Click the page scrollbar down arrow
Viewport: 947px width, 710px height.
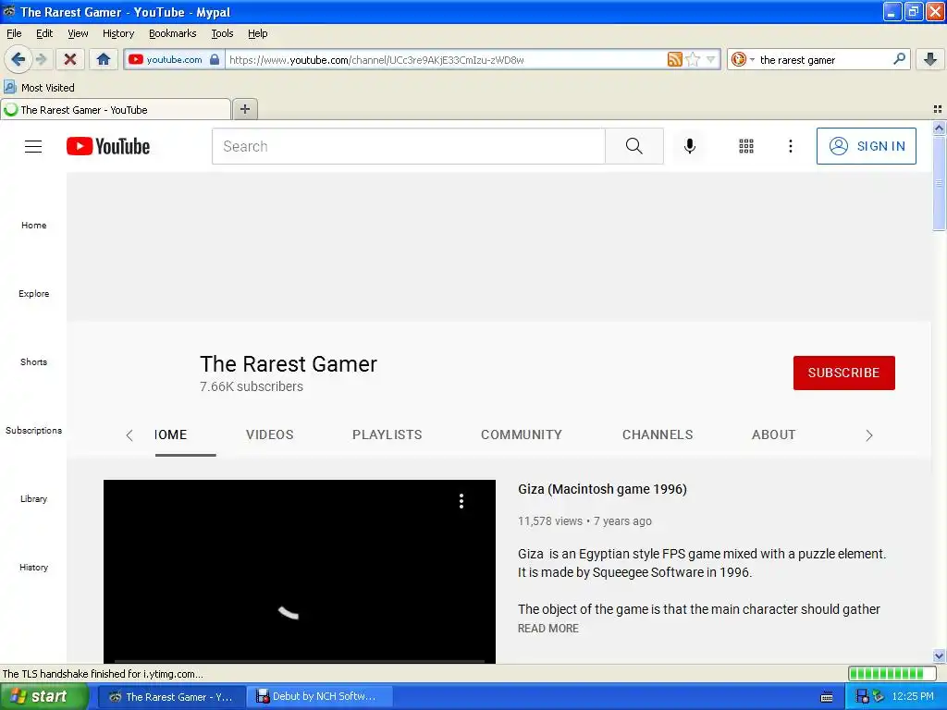(x=939, y=656)
